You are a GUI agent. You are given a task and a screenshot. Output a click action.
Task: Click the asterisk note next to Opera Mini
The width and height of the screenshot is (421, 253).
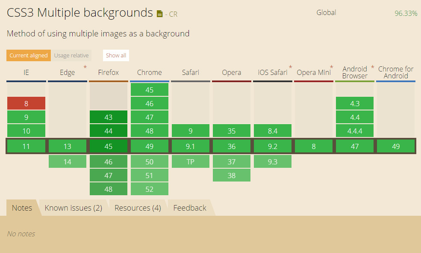point(331,67)
